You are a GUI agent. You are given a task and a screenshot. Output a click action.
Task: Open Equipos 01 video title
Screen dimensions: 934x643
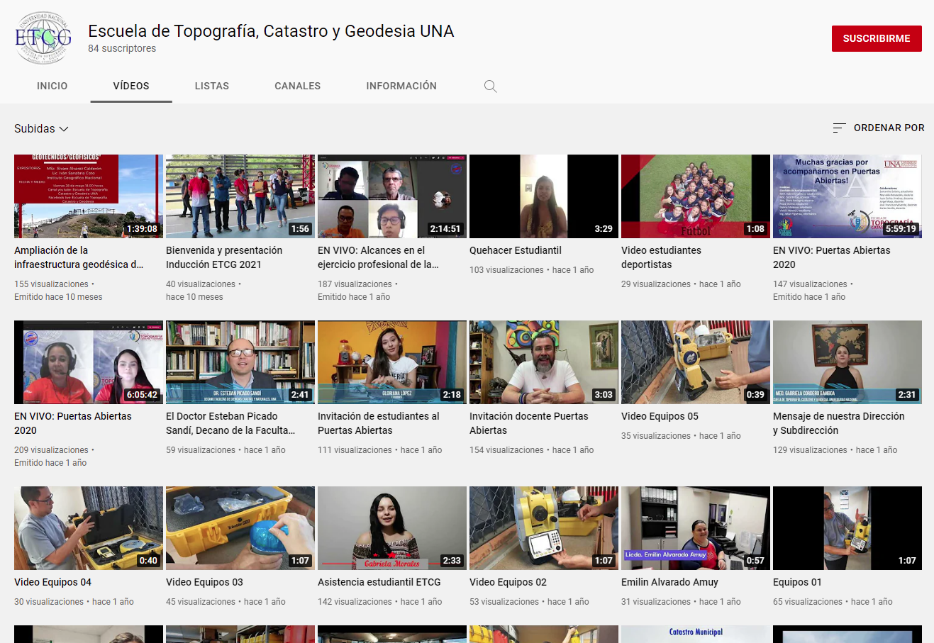[x=797, y=582]
